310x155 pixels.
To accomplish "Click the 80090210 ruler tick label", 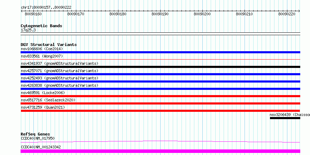I will coord(245,14).
